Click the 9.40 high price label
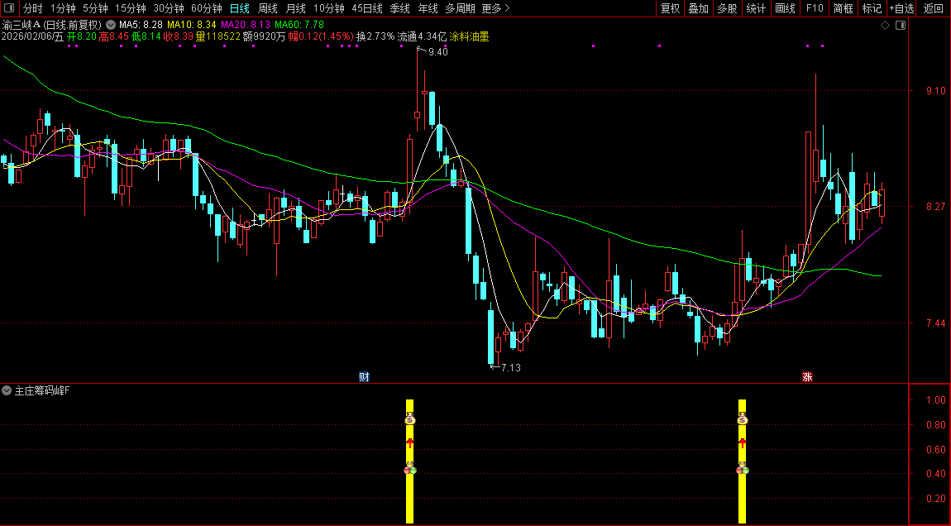 (x=438, y=52)
